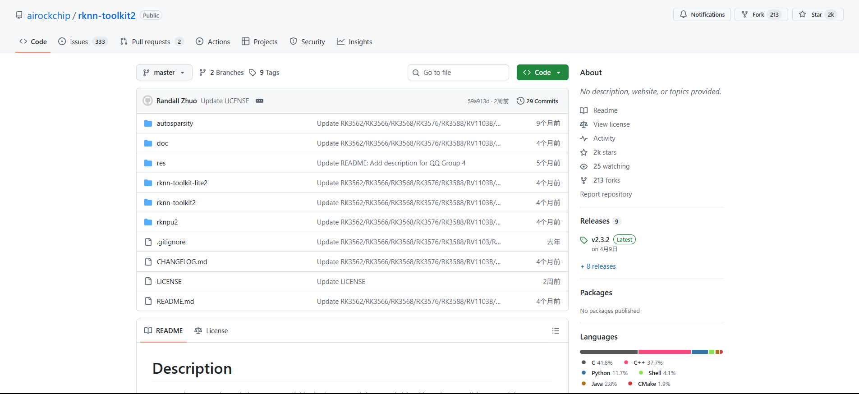
Task: Open the 2 Branches link
Action: pos(221,73)
